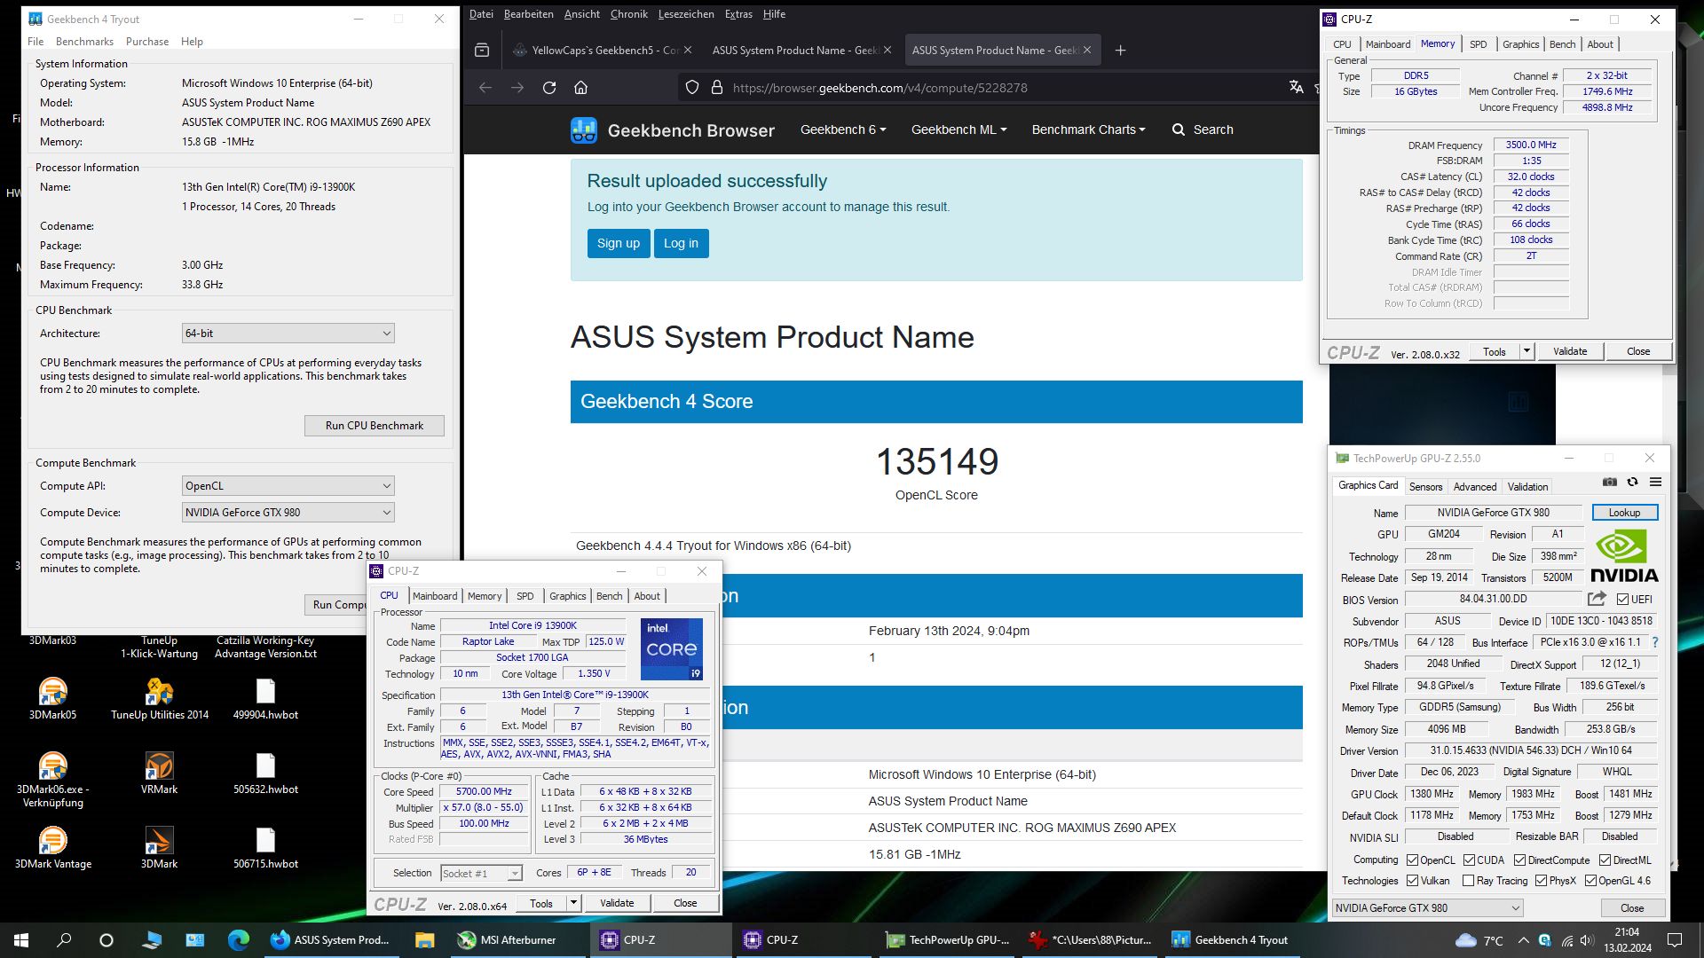Open the GPU selector dropdown in GPU-Z
The width and height of the screenshot is (1704, 958).
(x=1428, y=908)
